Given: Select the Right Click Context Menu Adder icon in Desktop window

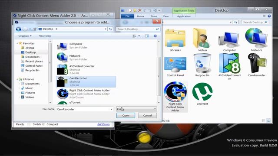Looking at the screenshot, I should (x=175, y=91).
